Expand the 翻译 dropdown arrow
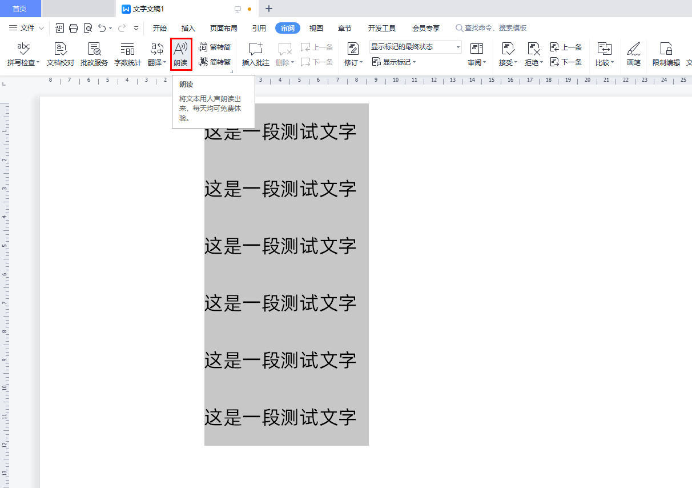This screenshot has height=488, width=692. 165,62
